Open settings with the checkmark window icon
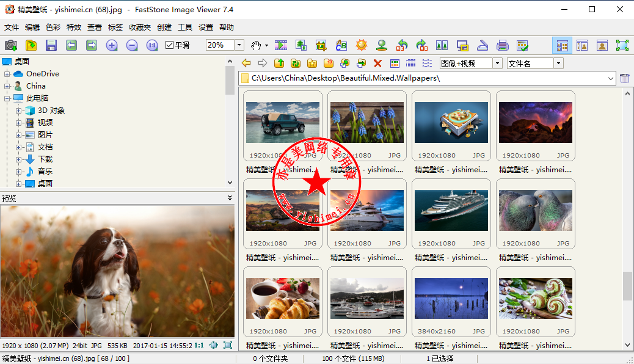634x364 pixels. (x=522, y=45)
